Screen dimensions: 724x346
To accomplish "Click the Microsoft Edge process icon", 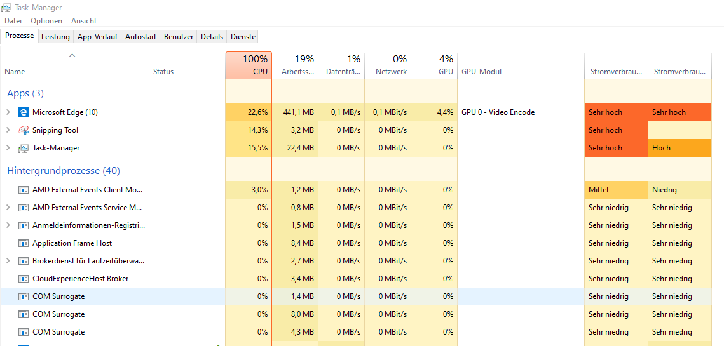I will [23, 112].
